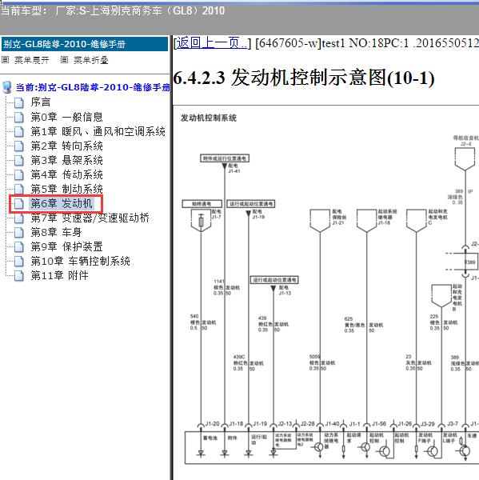Click the wire label 439C in diagram
This screenshot has height=480, width=479.
point(239,357)
